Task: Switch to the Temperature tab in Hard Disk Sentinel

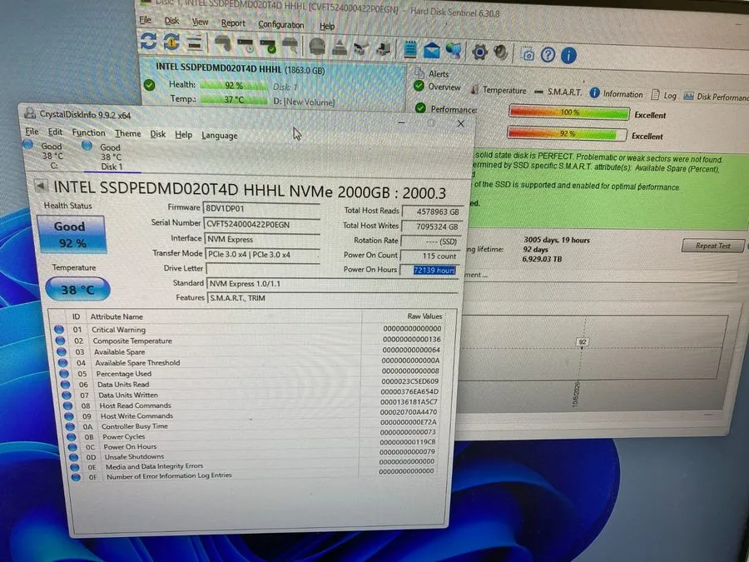Action: click(499, 90)
